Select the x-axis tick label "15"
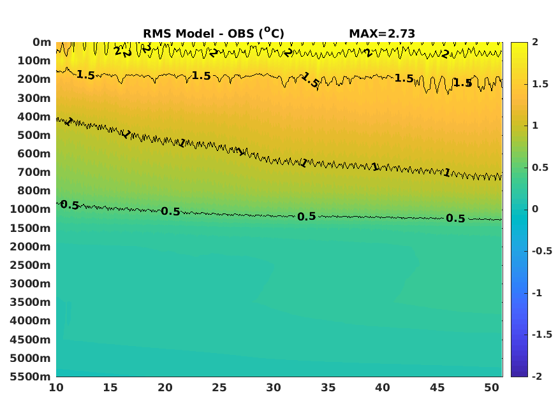This screenshot has width=558, height=418. coord(110,387)
